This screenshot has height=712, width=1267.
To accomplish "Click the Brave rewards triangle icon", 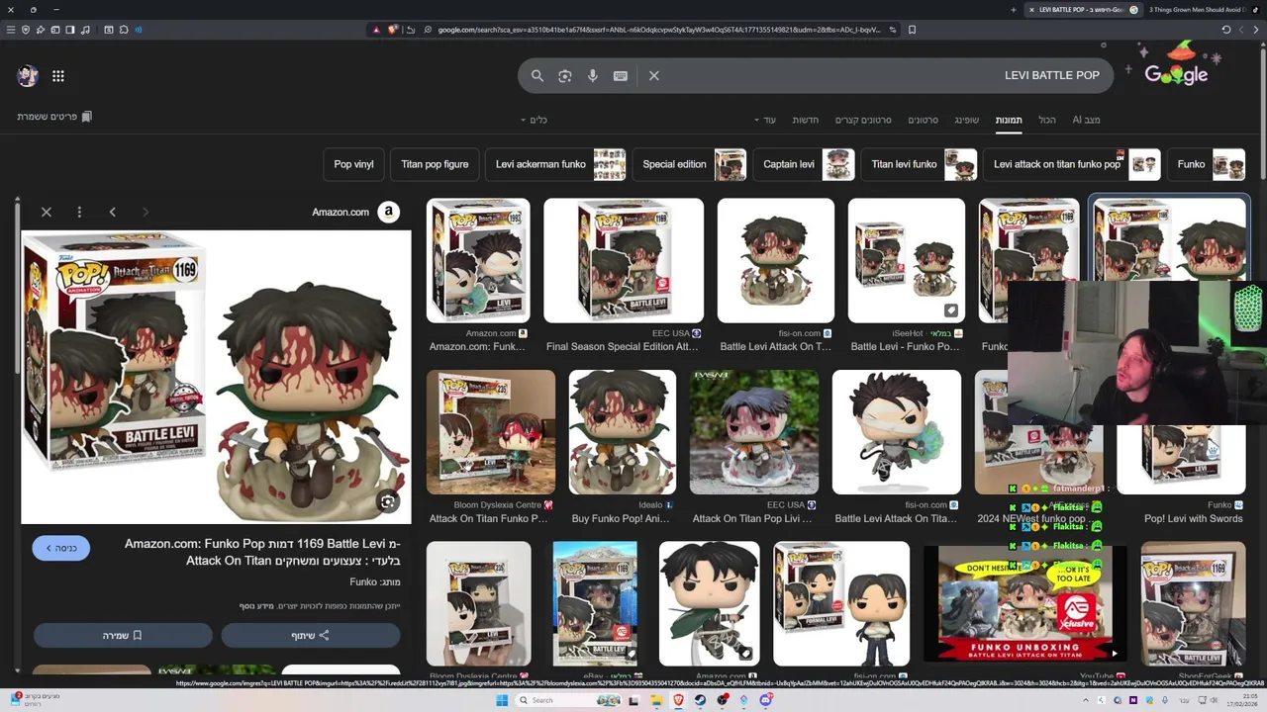I will tap(376, 30).
